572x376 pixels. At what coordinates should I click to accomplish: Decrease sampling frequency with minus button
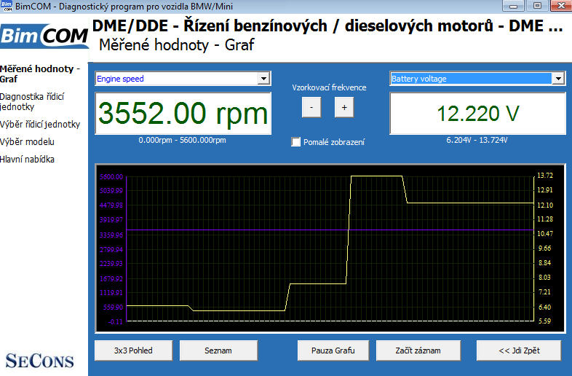pos(311,107)
